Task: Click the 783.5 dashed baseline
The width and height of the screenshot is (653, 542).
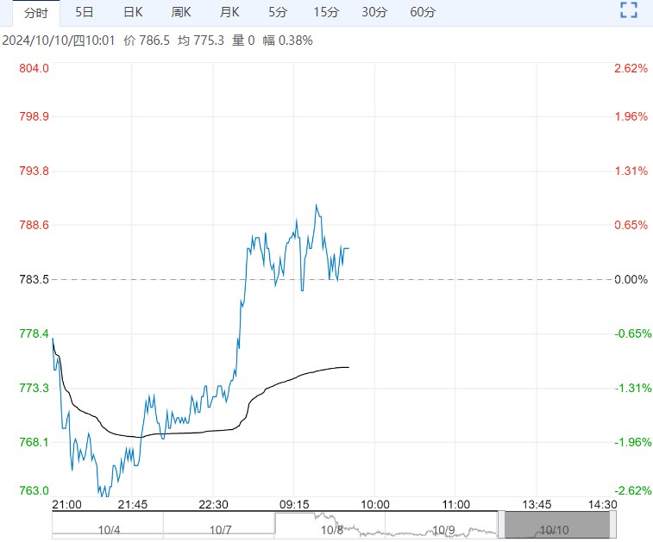Action: coord(331,279)
